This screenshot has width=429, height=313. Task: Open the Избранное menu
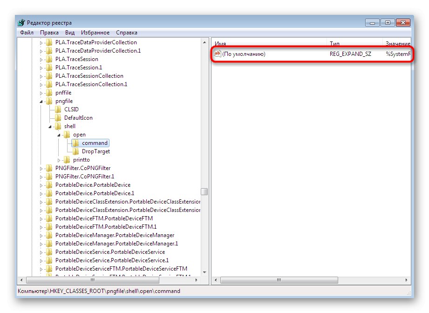(95, 33)
